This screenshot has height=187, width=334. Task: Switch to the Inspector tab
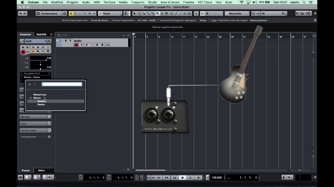click(26, 34)
